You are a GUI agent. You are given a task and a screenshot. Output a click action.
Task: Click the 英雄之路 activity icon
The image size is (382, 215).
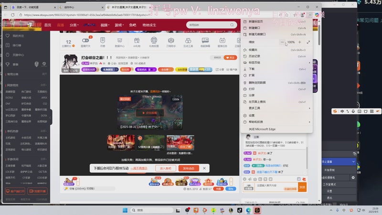point(168,182)
